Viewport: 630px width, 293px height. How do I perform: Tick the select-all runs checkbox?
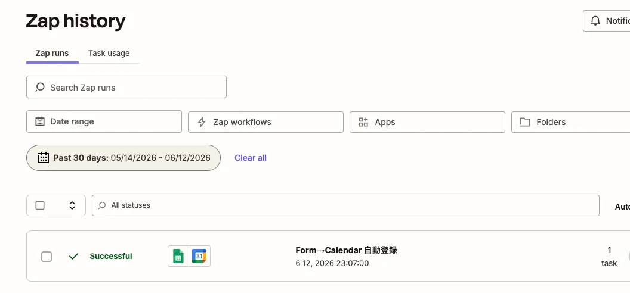(40, 205)
